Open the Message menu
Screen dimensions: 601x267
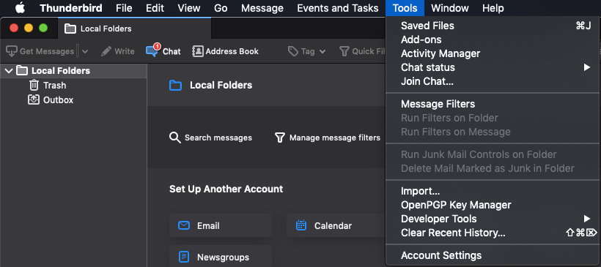click(x=262, y=8)
